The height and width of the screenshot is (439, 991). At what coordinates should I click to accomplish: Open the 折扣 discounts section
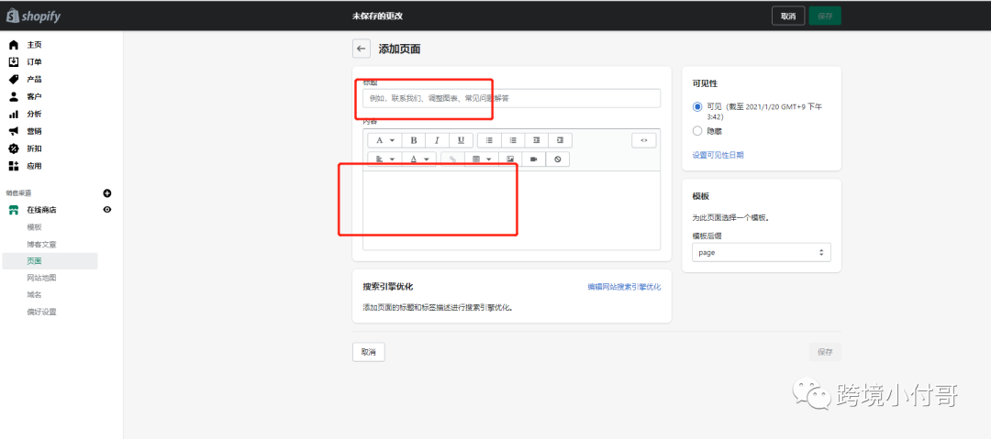[34, 148]
